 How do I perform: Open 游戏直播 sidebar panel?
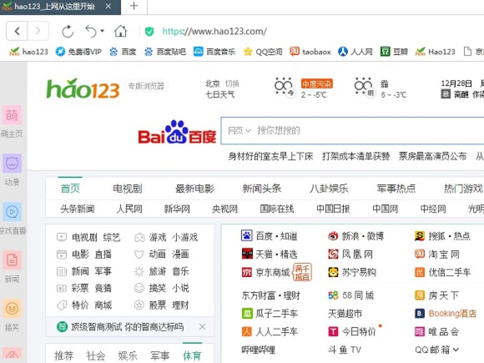click(12, 212)
